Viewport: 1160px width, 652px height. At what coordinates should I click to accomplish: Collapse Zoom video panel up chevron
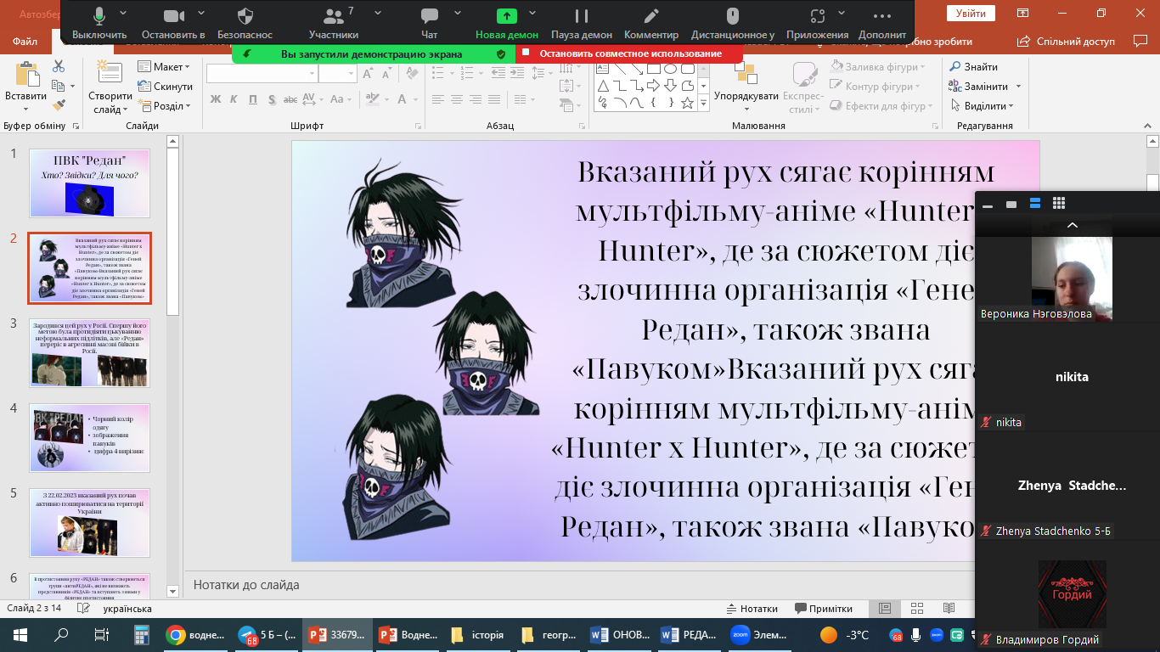(1072, 225)
